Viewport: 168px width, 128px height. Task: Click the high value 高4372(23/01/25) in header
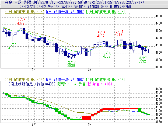tap(99, 2)
